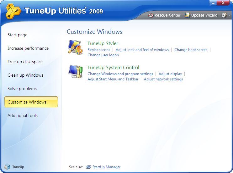Click Change Windows and program settings
The width and height of the screenshot is (233, 173).
coord(120,74)
